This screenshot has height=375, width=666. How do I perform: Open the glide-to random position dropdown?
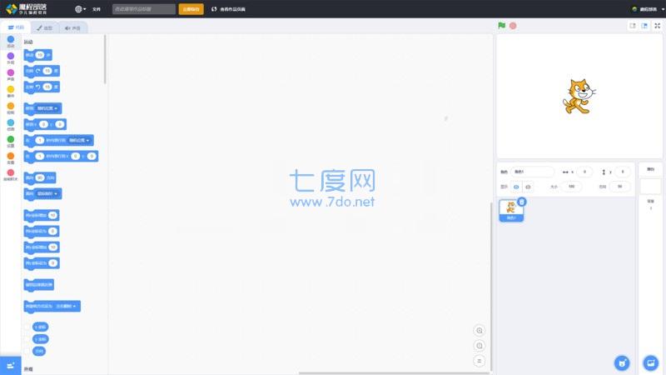click(x=79, y=140)
